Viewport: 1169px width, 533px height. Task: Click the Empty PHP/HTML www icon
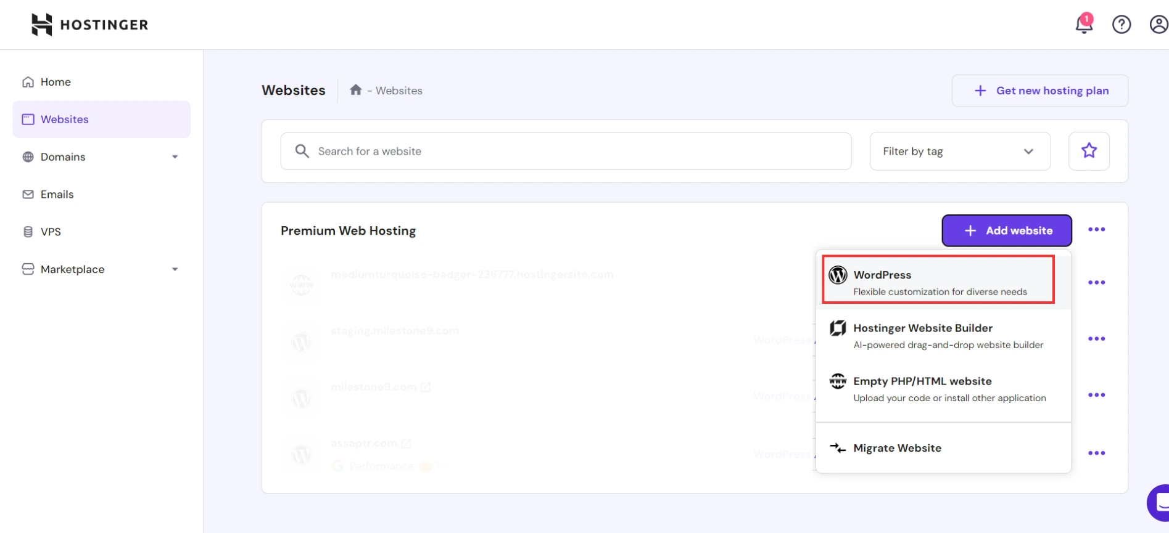pos(838,381)
